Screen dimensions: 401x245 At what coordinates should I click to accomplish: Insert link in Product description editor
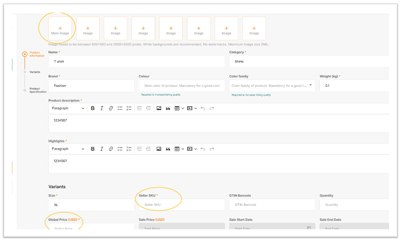pos(111,108)
